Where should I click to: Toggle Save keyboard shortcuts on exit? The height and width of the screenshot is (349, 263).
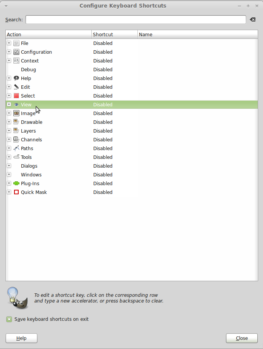coord(9,319)
